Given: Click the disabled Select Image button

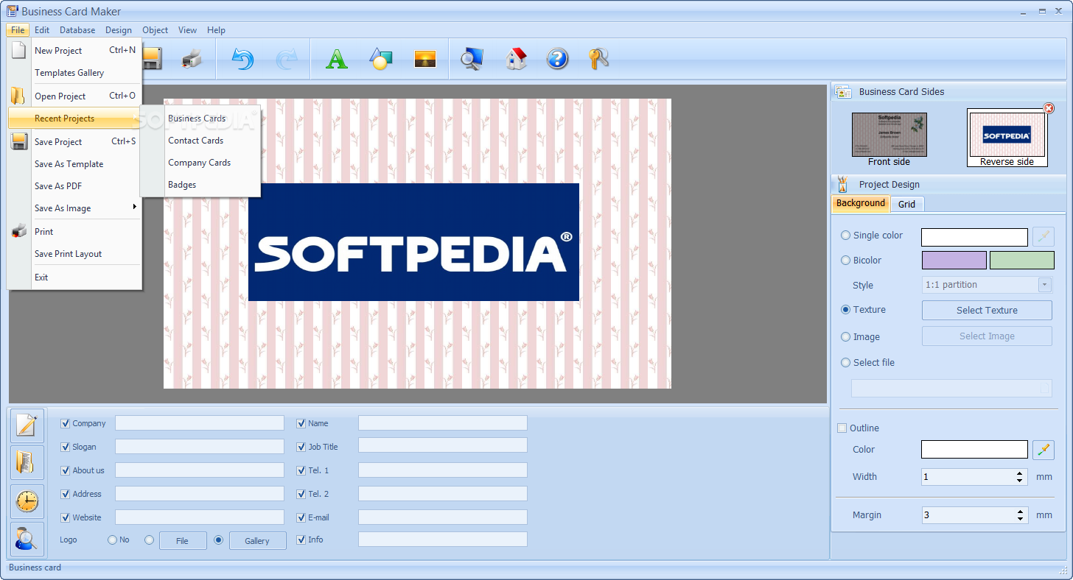Looking at the screenshot, I should tap(987, 336).
